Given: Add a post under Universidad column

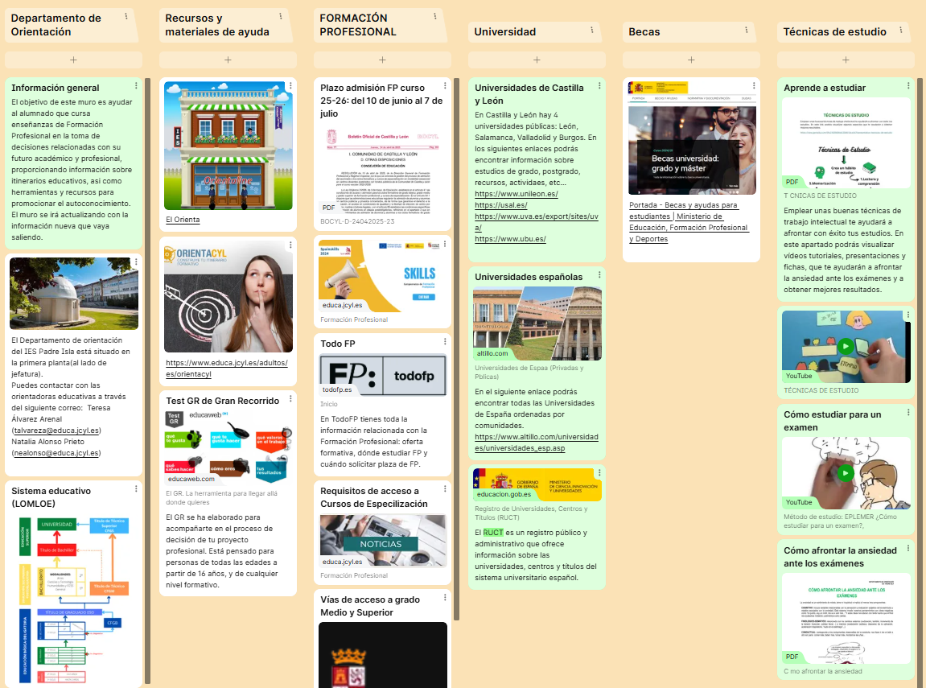Looking at the screenshot, I should tap(537, 60).
